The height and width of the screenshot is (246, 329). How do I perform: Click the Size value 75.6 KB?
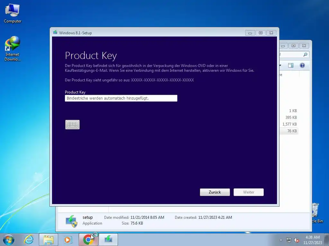pos(137,223)
